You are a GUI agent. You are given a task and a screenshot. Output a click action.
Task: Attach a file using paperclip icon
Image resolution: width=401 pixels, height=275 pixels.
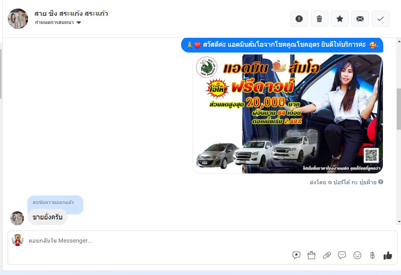[x=327, y=255]
